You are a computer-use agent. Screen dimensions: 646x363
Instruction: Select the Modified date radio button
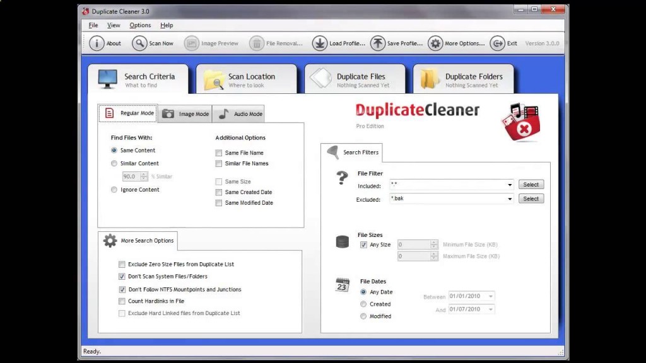click(x=363, y=316)
